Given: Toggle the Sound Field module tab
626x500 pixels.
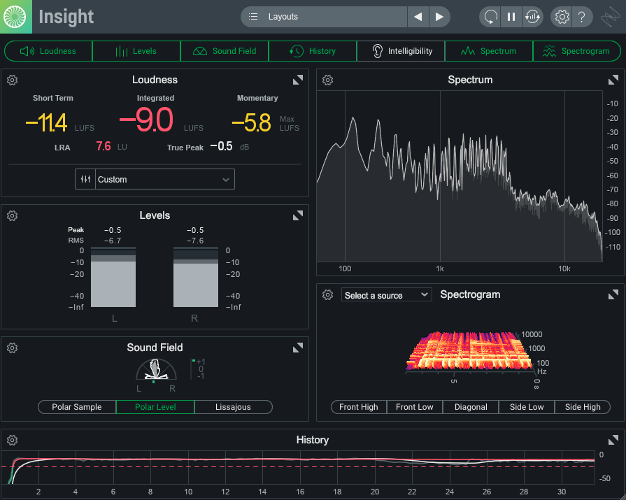Looking at the screenshot, I should click(225, 51).
